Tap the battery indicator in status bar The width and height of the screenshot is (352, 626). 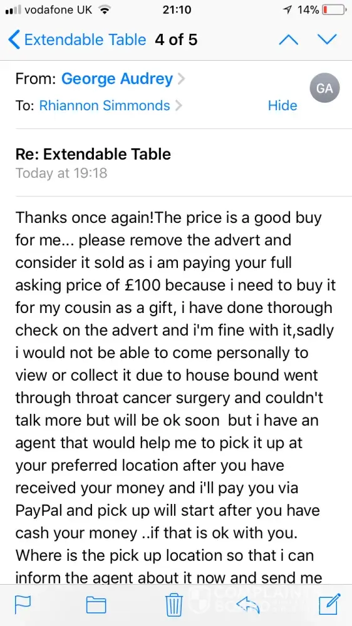tap(333, 9)
